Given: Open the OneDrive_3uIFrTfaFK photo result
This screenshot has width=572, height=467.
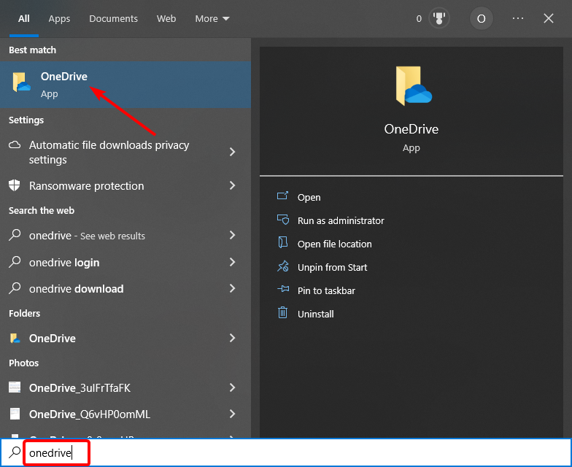Looking at the screenshot, I should click(80, 387).
